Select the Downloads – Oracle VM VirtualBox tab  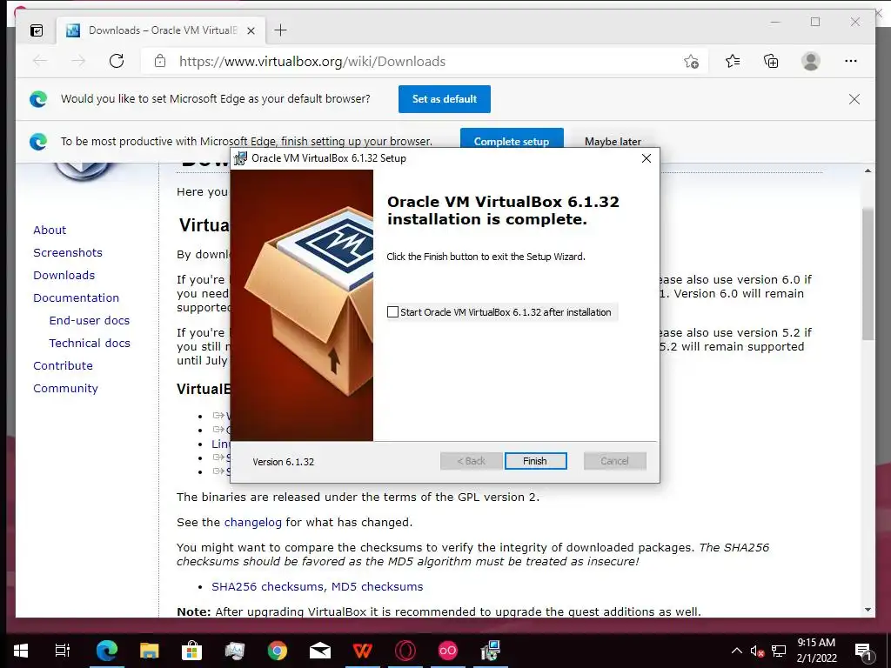(x=161, y=30)
